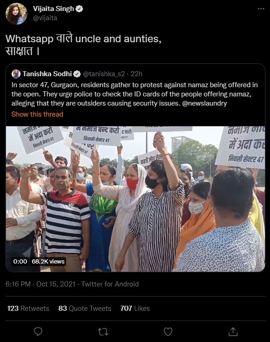Open the @tanishka_s2 handle

104,74
